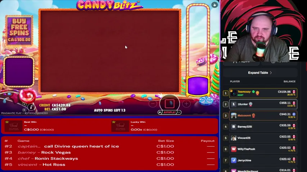
Task: Click the Barney325i 'B' avatar
Action: (233, 127)
